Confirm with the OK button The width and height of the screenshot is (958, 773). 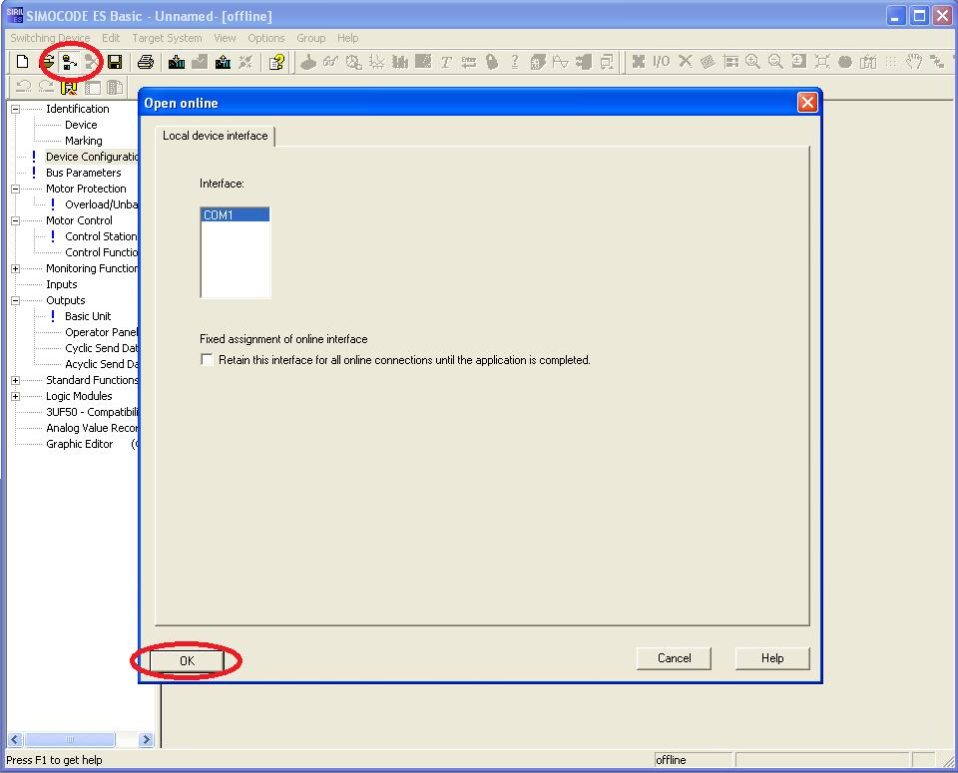pos(187,660)
